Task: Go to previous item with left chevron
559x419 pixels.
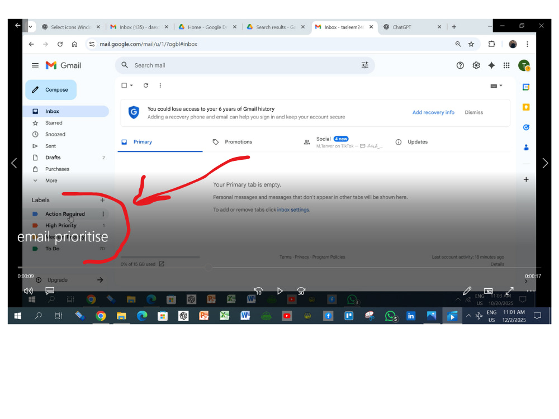Action: [x=14, y=163]
